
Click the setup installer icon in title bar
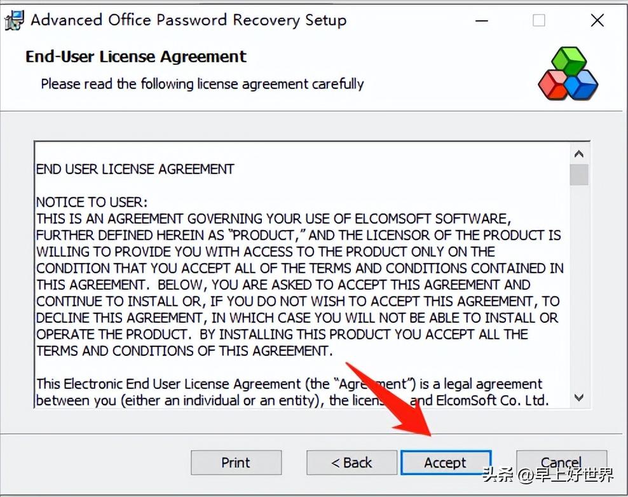14,20
